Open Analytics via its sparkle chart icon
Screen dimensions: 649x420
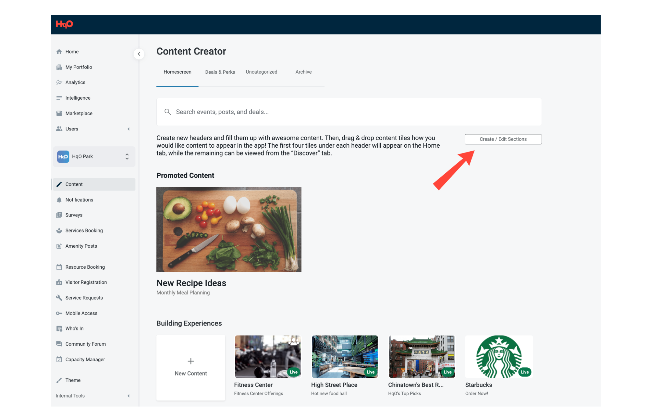click(59, 82)
